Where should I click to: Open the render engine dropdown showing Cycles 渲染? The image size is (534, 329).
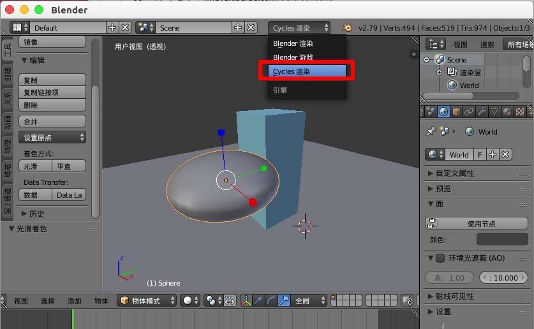tap(299, 27)
